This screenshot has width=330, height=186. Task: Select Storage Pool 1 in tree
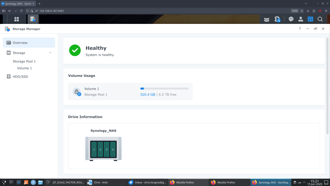coord(24,61)
